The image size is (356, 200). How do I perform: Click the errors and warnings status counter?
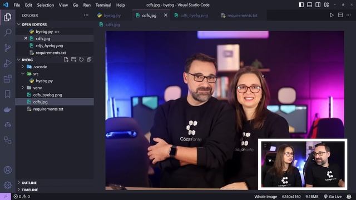(x=22, y=197)
